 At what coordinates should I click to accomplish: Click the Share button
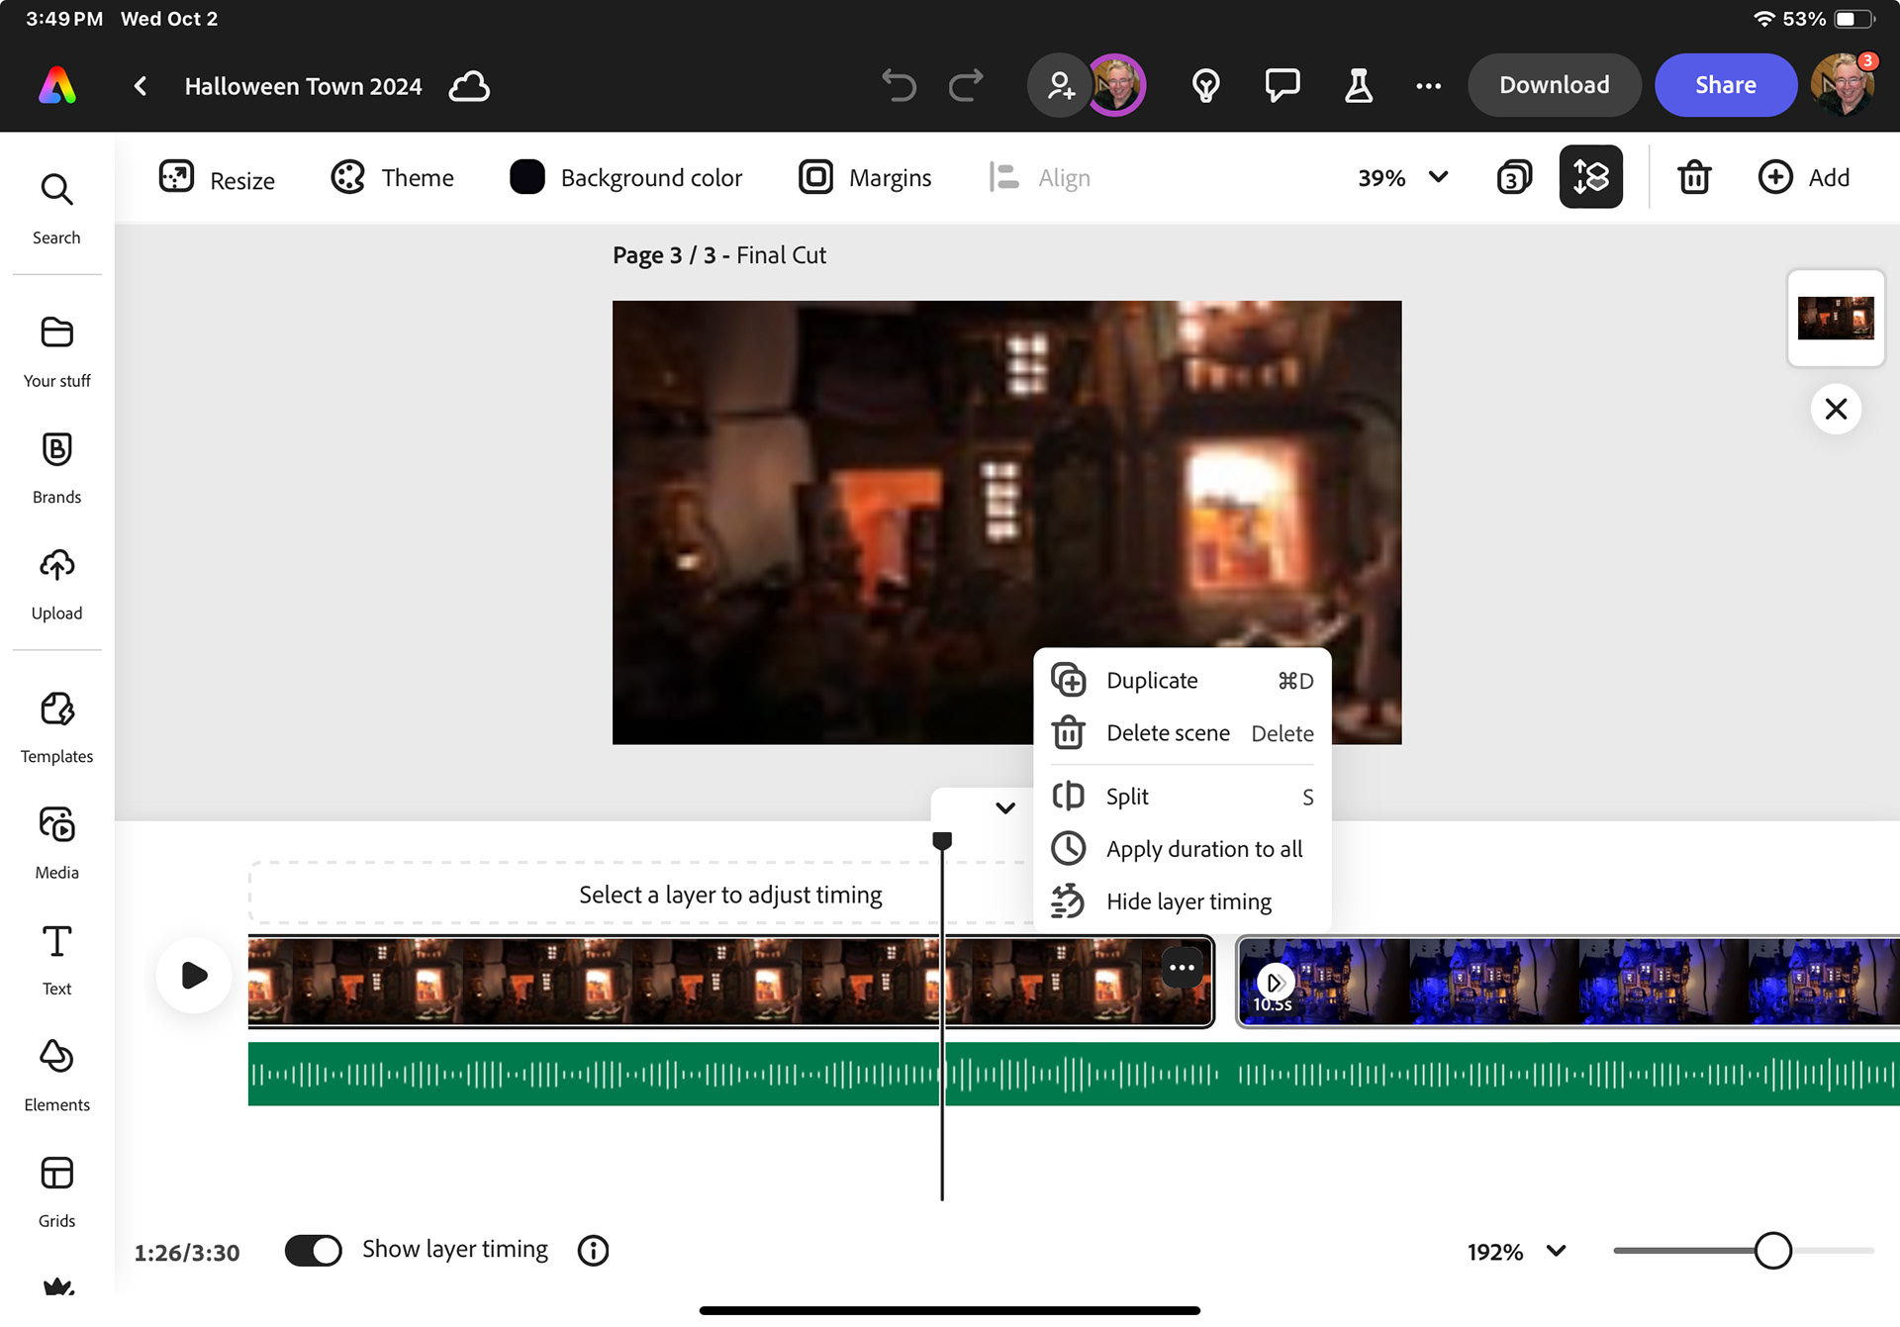coord(1726,85)
